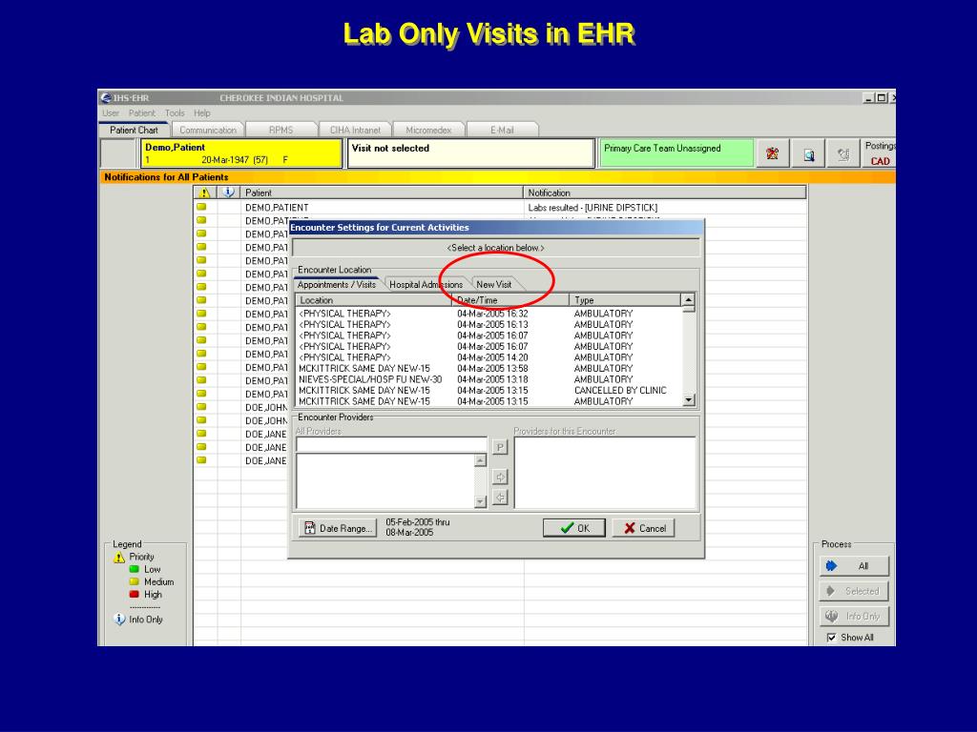Viewport: 977px width, 732px height.
Task: Click the add provider right-arrow button
Action: (x=500, y=477)
